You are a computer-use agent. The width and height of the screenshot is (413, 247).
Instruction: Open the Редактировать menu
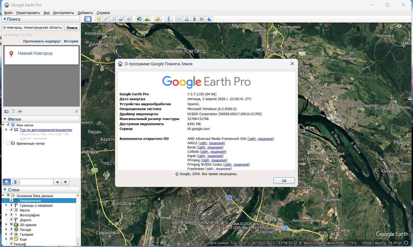click(28, 13)
